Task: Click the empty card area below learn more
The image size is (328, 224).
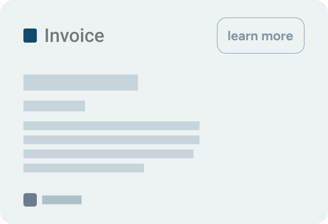Action: click(x=261, y=126)
